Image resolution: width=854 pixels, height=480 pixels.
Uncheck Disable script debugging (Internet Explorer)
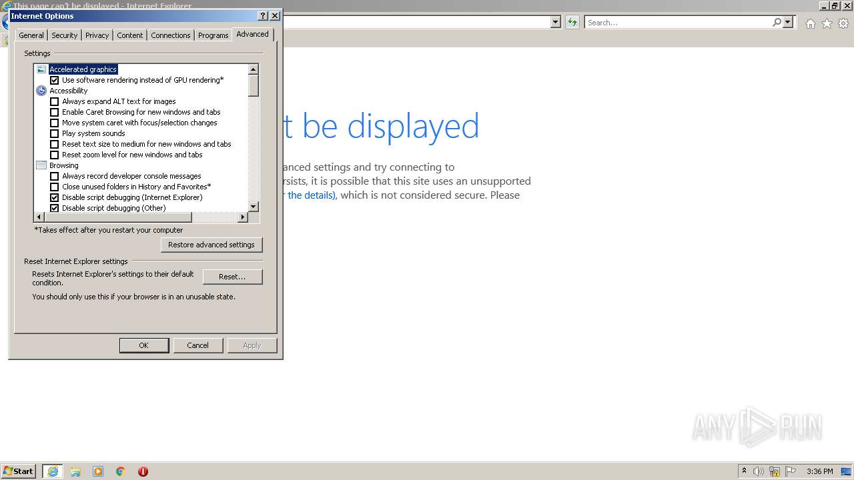[55, 197]
